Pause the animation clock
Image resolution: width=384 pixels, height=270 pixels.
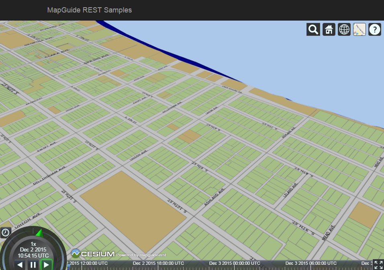coord(33,265)
